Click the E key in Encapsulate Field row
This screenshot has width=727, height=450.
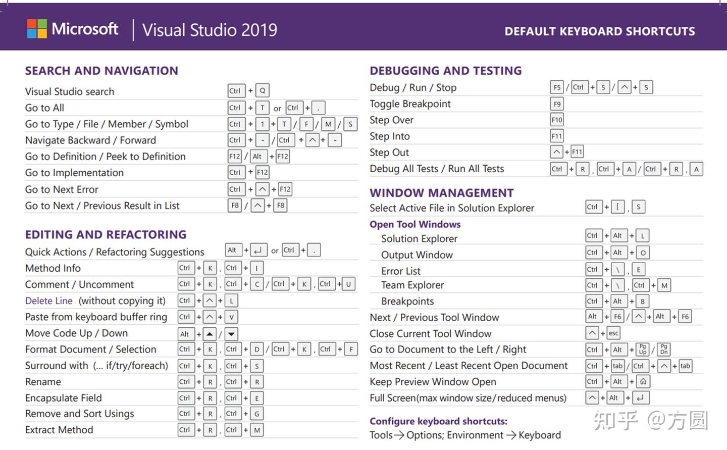257,398
